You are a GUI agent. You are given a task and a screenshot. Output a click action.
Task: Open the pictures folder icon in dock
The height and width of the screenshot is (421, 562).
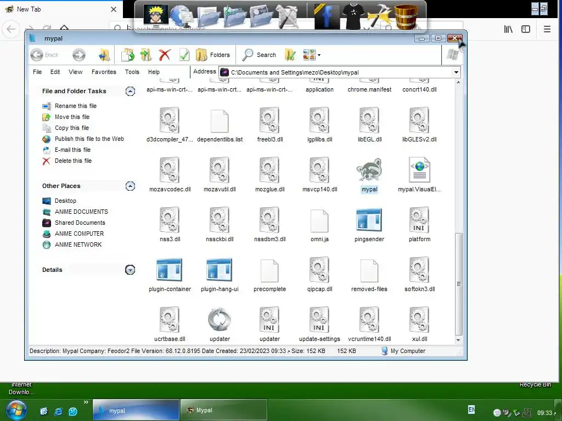261,17
